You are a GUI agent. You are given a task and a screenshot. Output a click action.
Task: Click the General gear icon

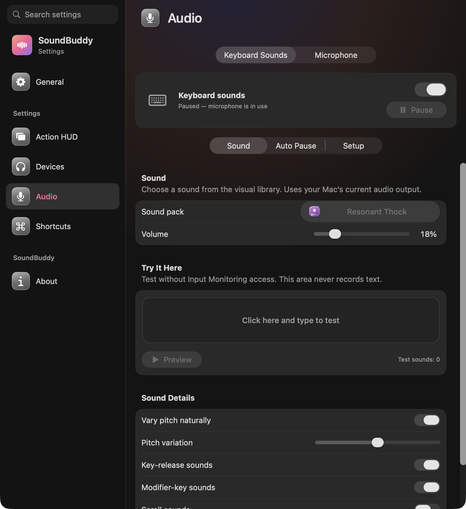click(x=21, y=82)
